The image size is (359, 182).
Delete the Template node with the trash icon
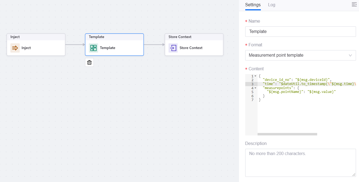pyautogui.click(x=89, y=62)
